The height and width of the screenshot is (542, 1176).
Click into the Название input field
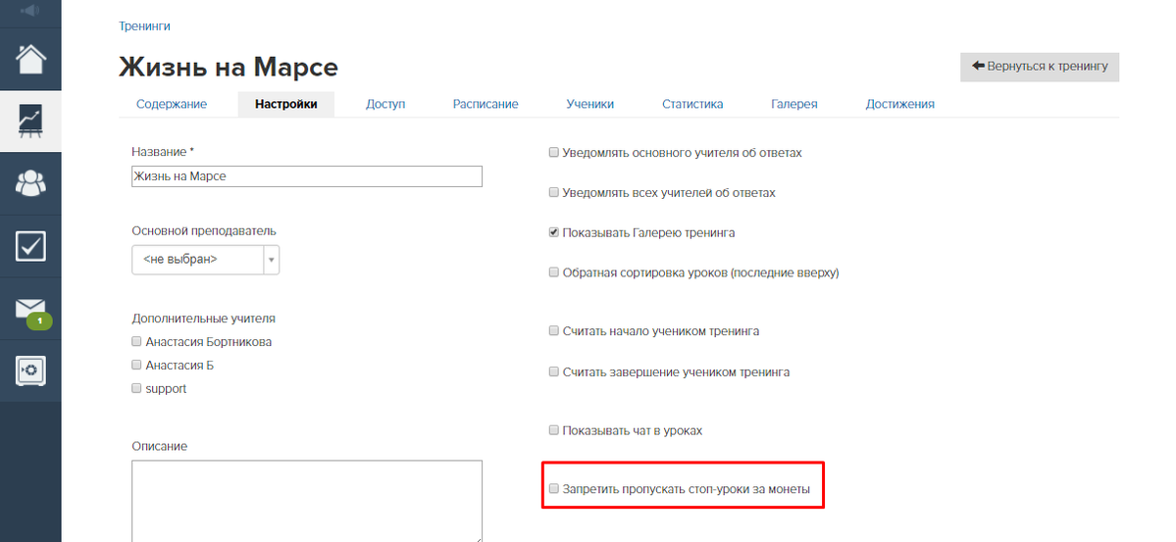(307, 176)
